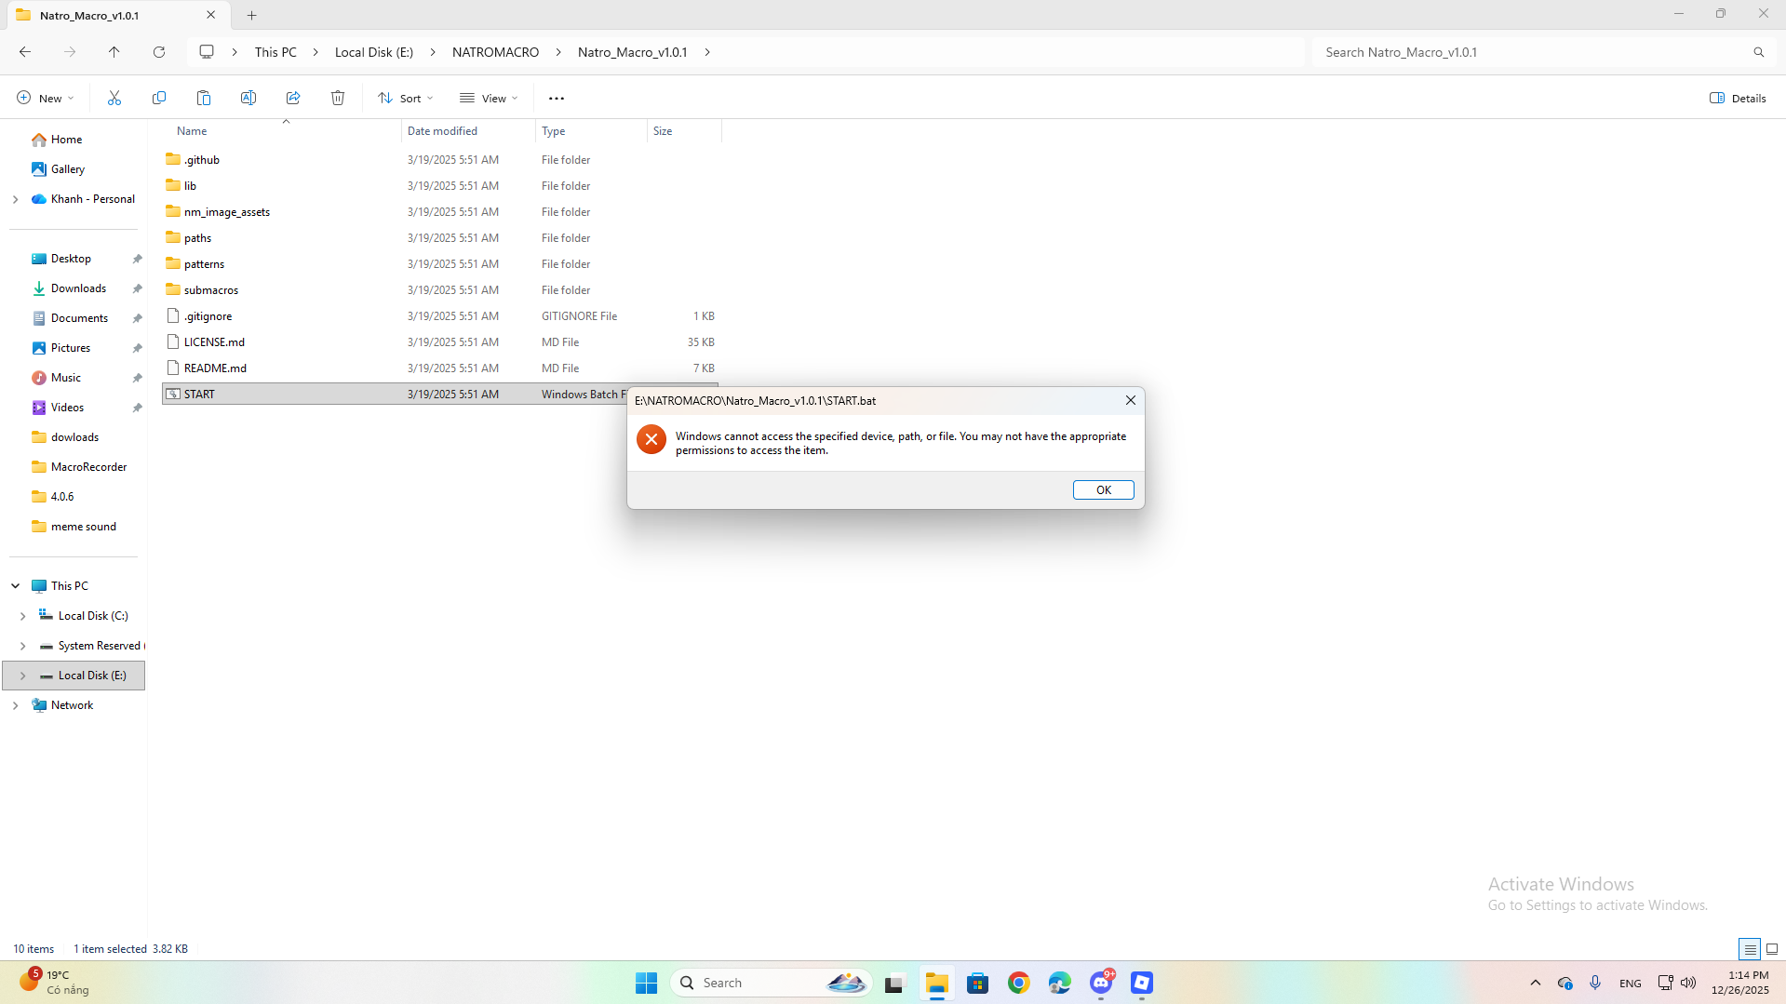The image size is (1786, 1004).
Task: Select the .github folder
Action: [440, 160]
